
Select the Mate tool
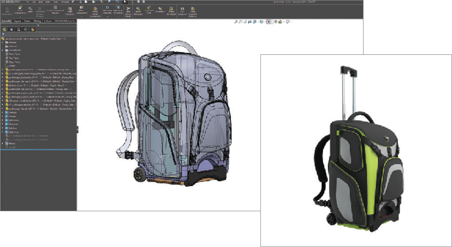(x=30, y=10)
